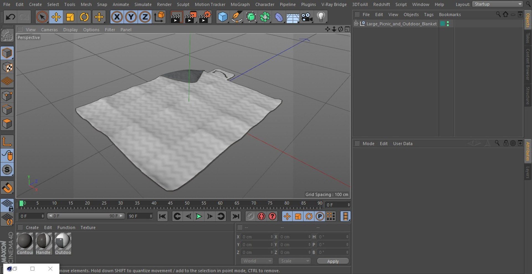The width and height of the screenshot is (532, 274).
Task: Click the Undo arrow icon
Action: pyautogui.click(x=11, y=17)
